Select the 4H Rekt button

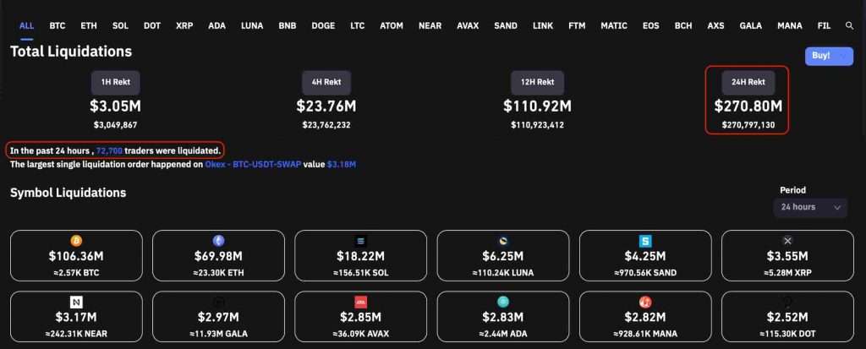click(x=326, y=82)
